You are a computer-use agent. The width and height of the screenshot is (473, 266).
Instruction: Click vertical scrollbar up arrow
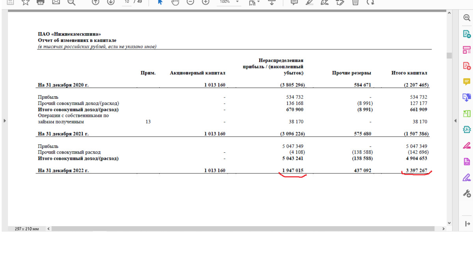449,13
